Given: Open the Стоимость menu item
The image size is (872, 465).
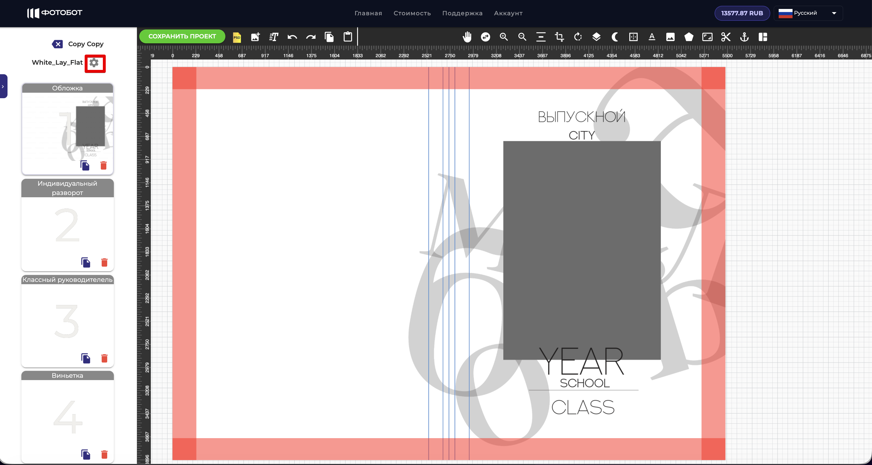Looking at the screenshot, I should point(412,13).
